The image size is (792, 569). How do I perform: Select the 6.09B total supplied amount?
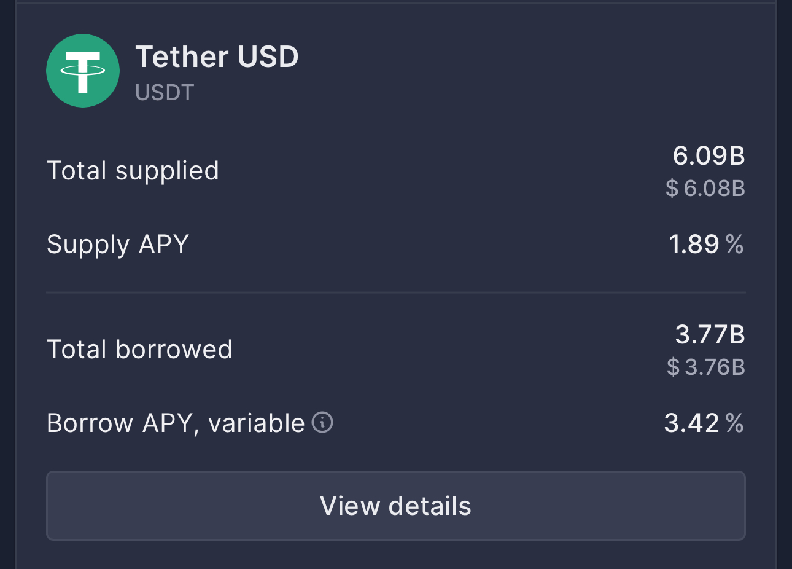coord(709,155)
